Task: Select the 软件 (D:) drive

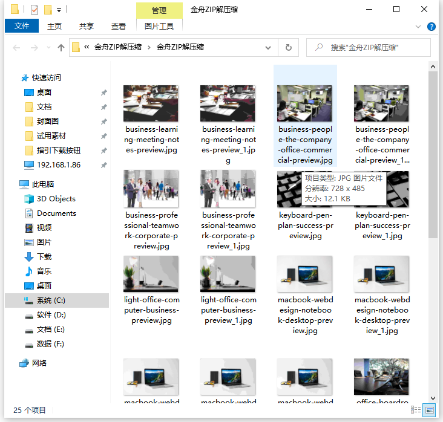Action: coord(51,315)
